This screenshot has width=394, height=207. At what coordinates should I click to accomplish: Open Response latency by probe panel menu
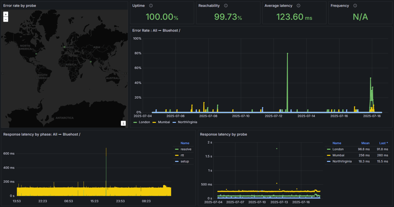click(x=224, y=134)
